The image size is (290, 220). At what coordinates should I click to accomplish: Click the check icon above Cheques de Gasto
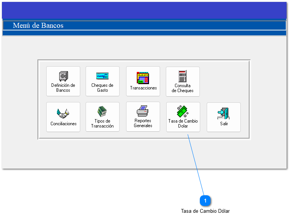click(x=102, y=76)
